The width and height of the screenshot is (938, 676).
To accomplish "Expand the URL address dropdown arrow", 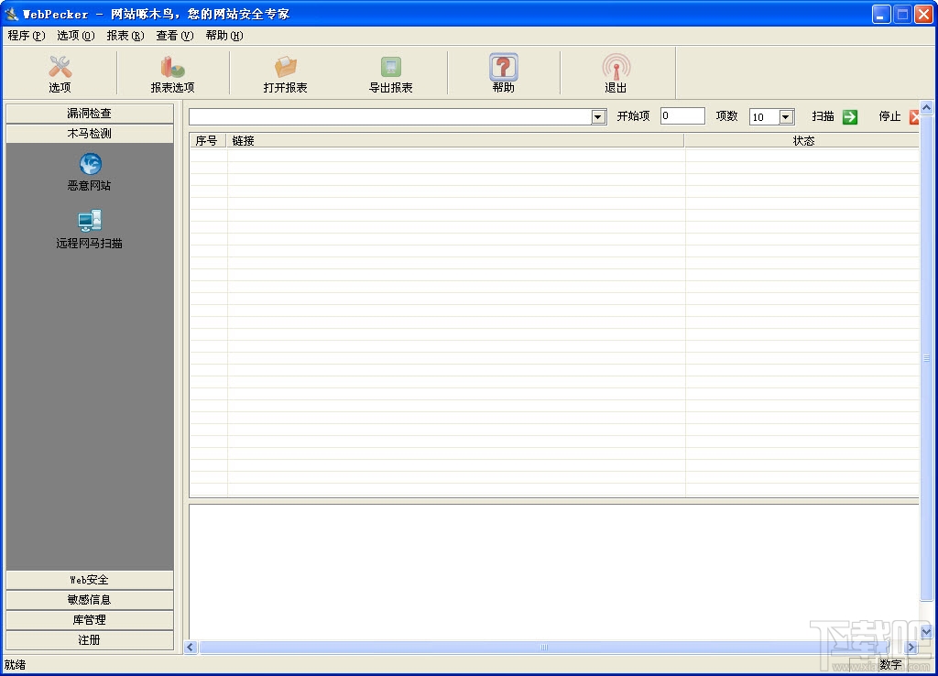I will (598, 116).
